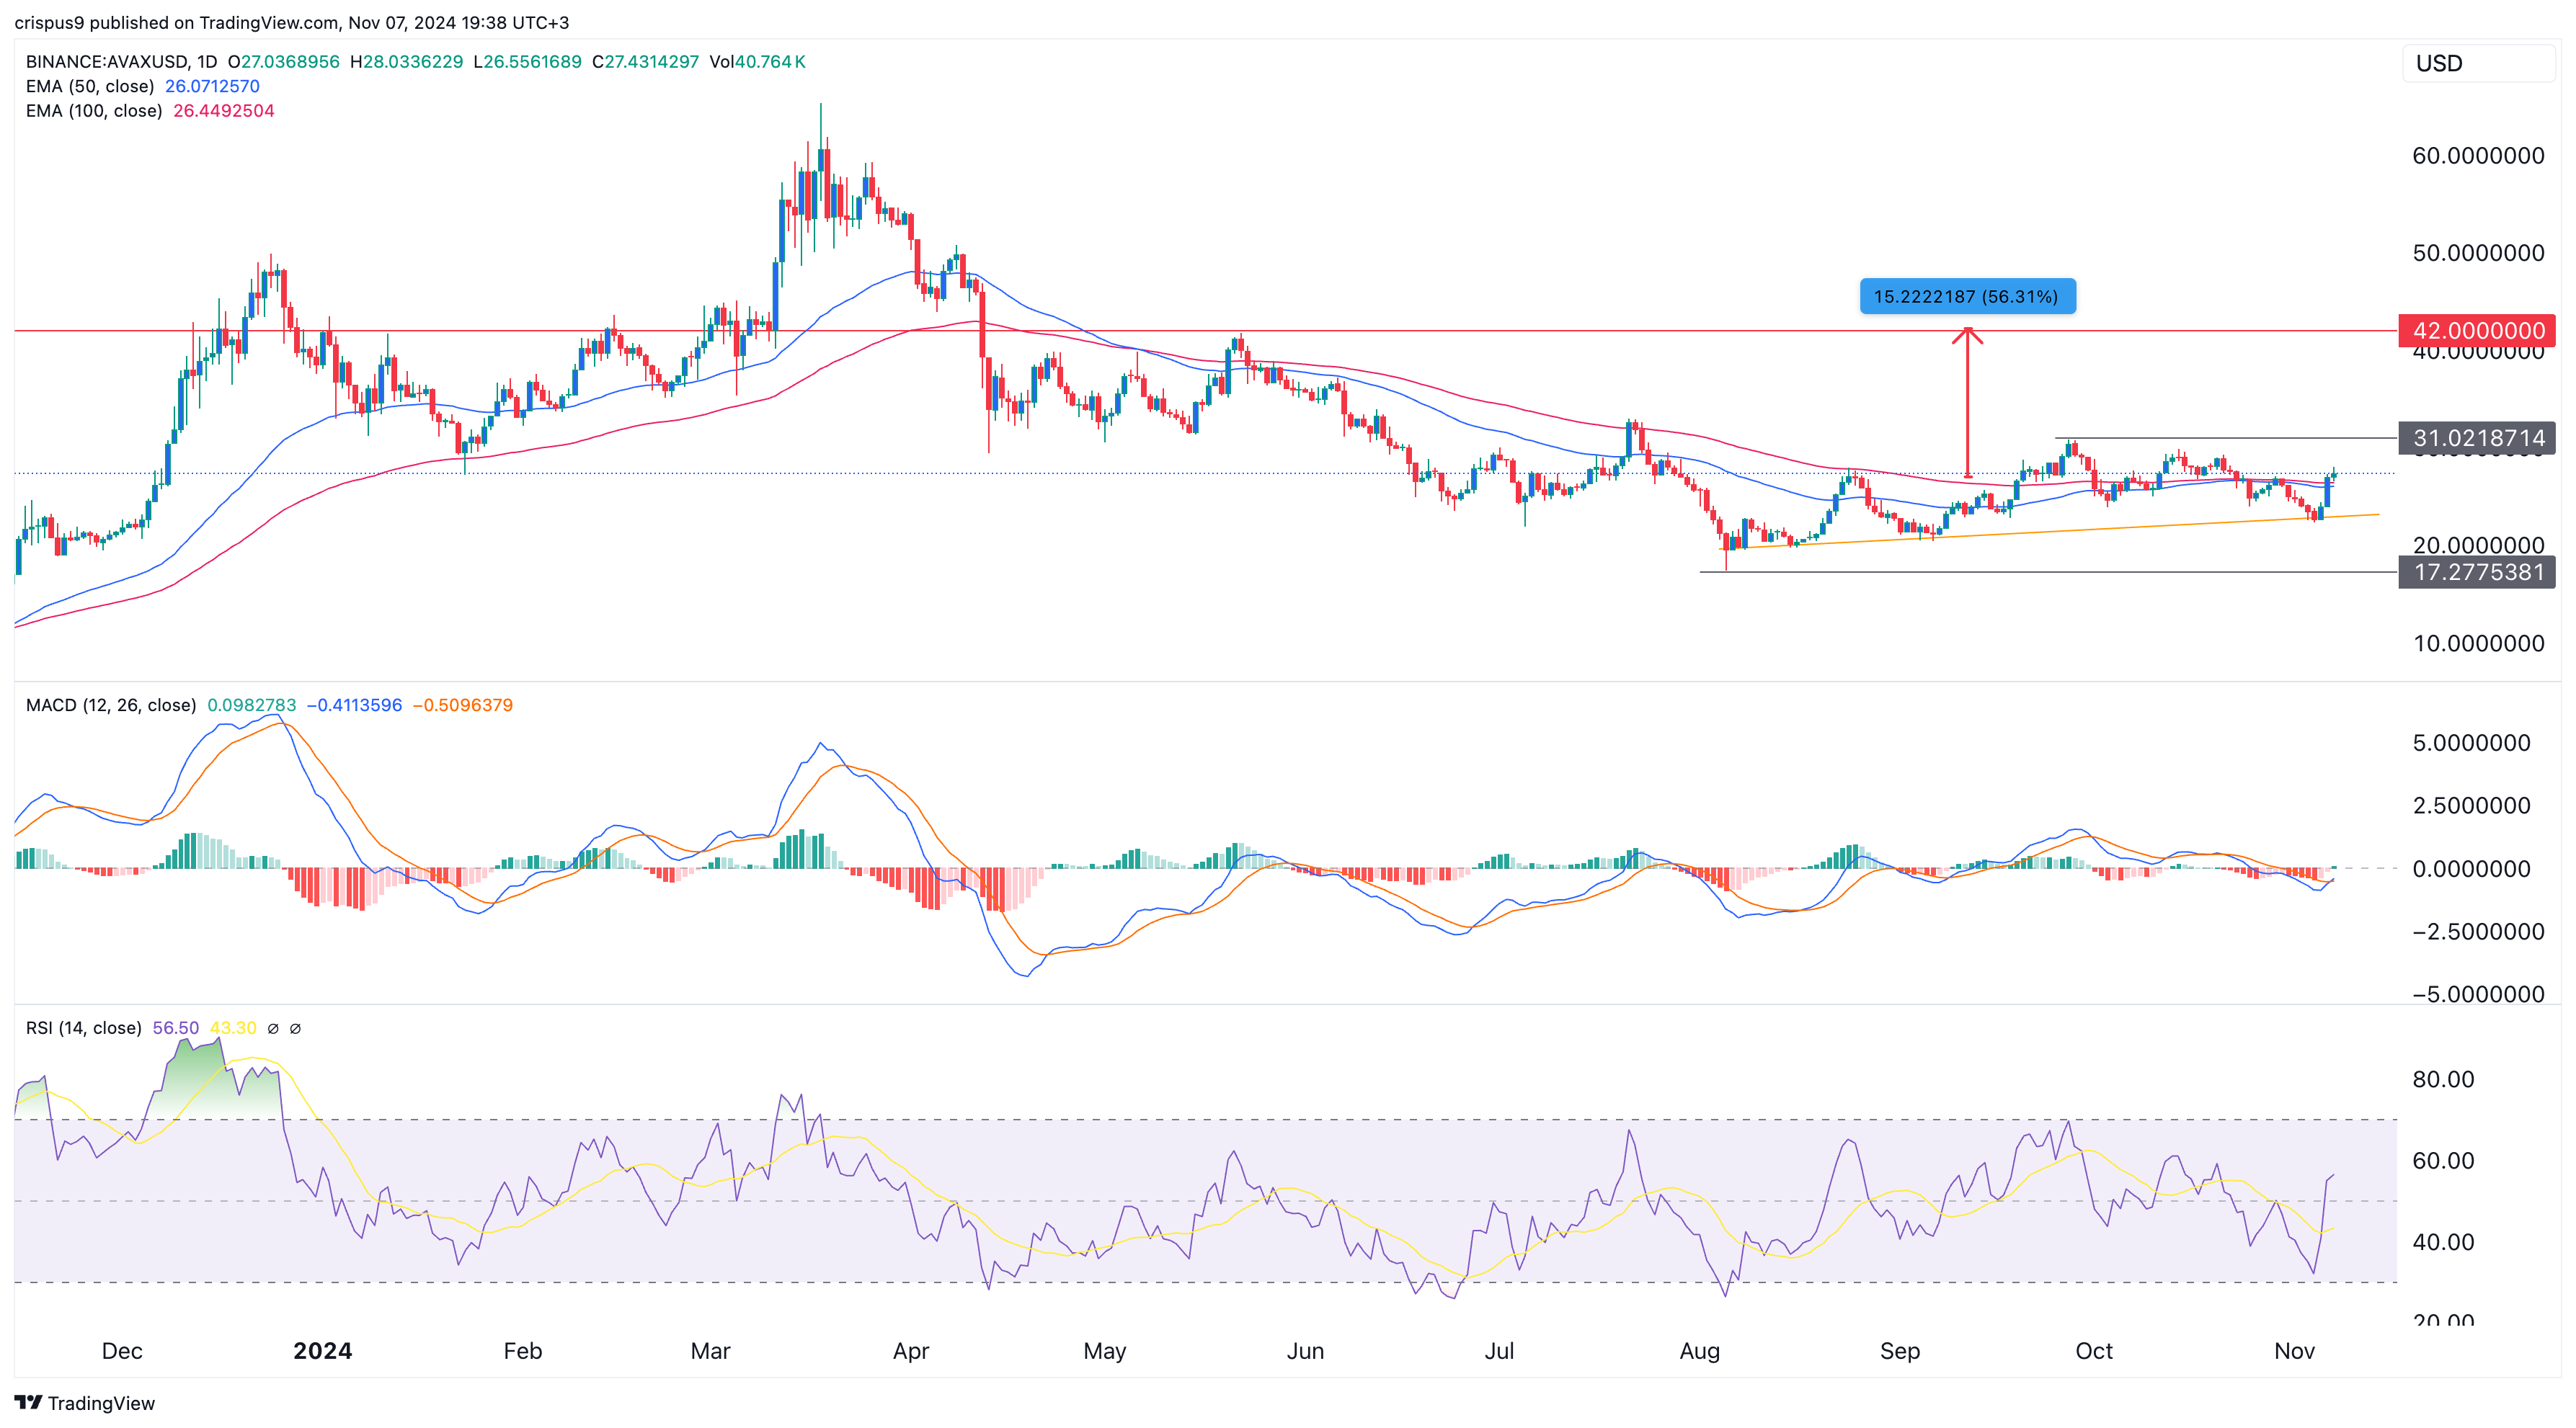
Task: Click the Mar label on time axis
Action: pos(710,1351)
